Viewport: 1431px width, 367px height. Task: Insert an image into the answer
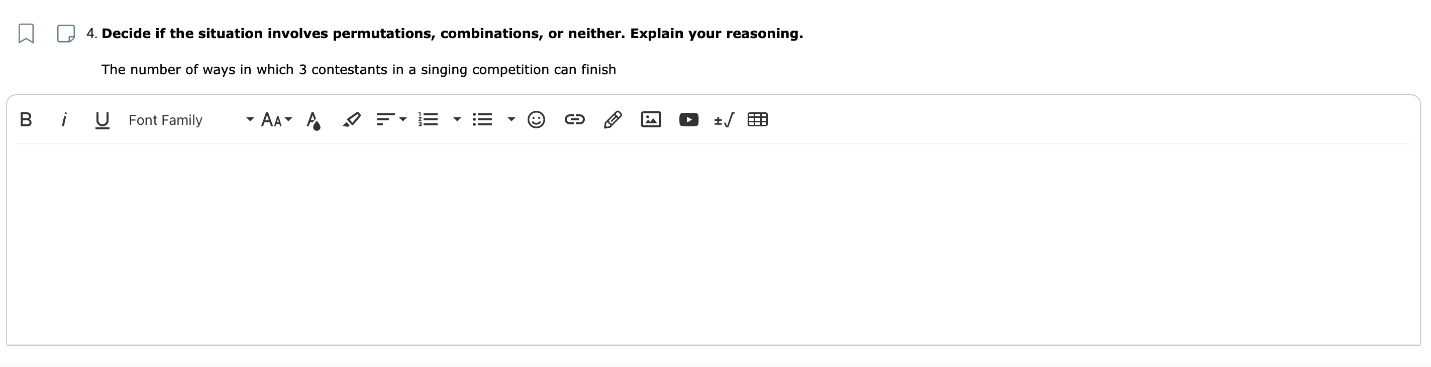[x=651, y=119]
